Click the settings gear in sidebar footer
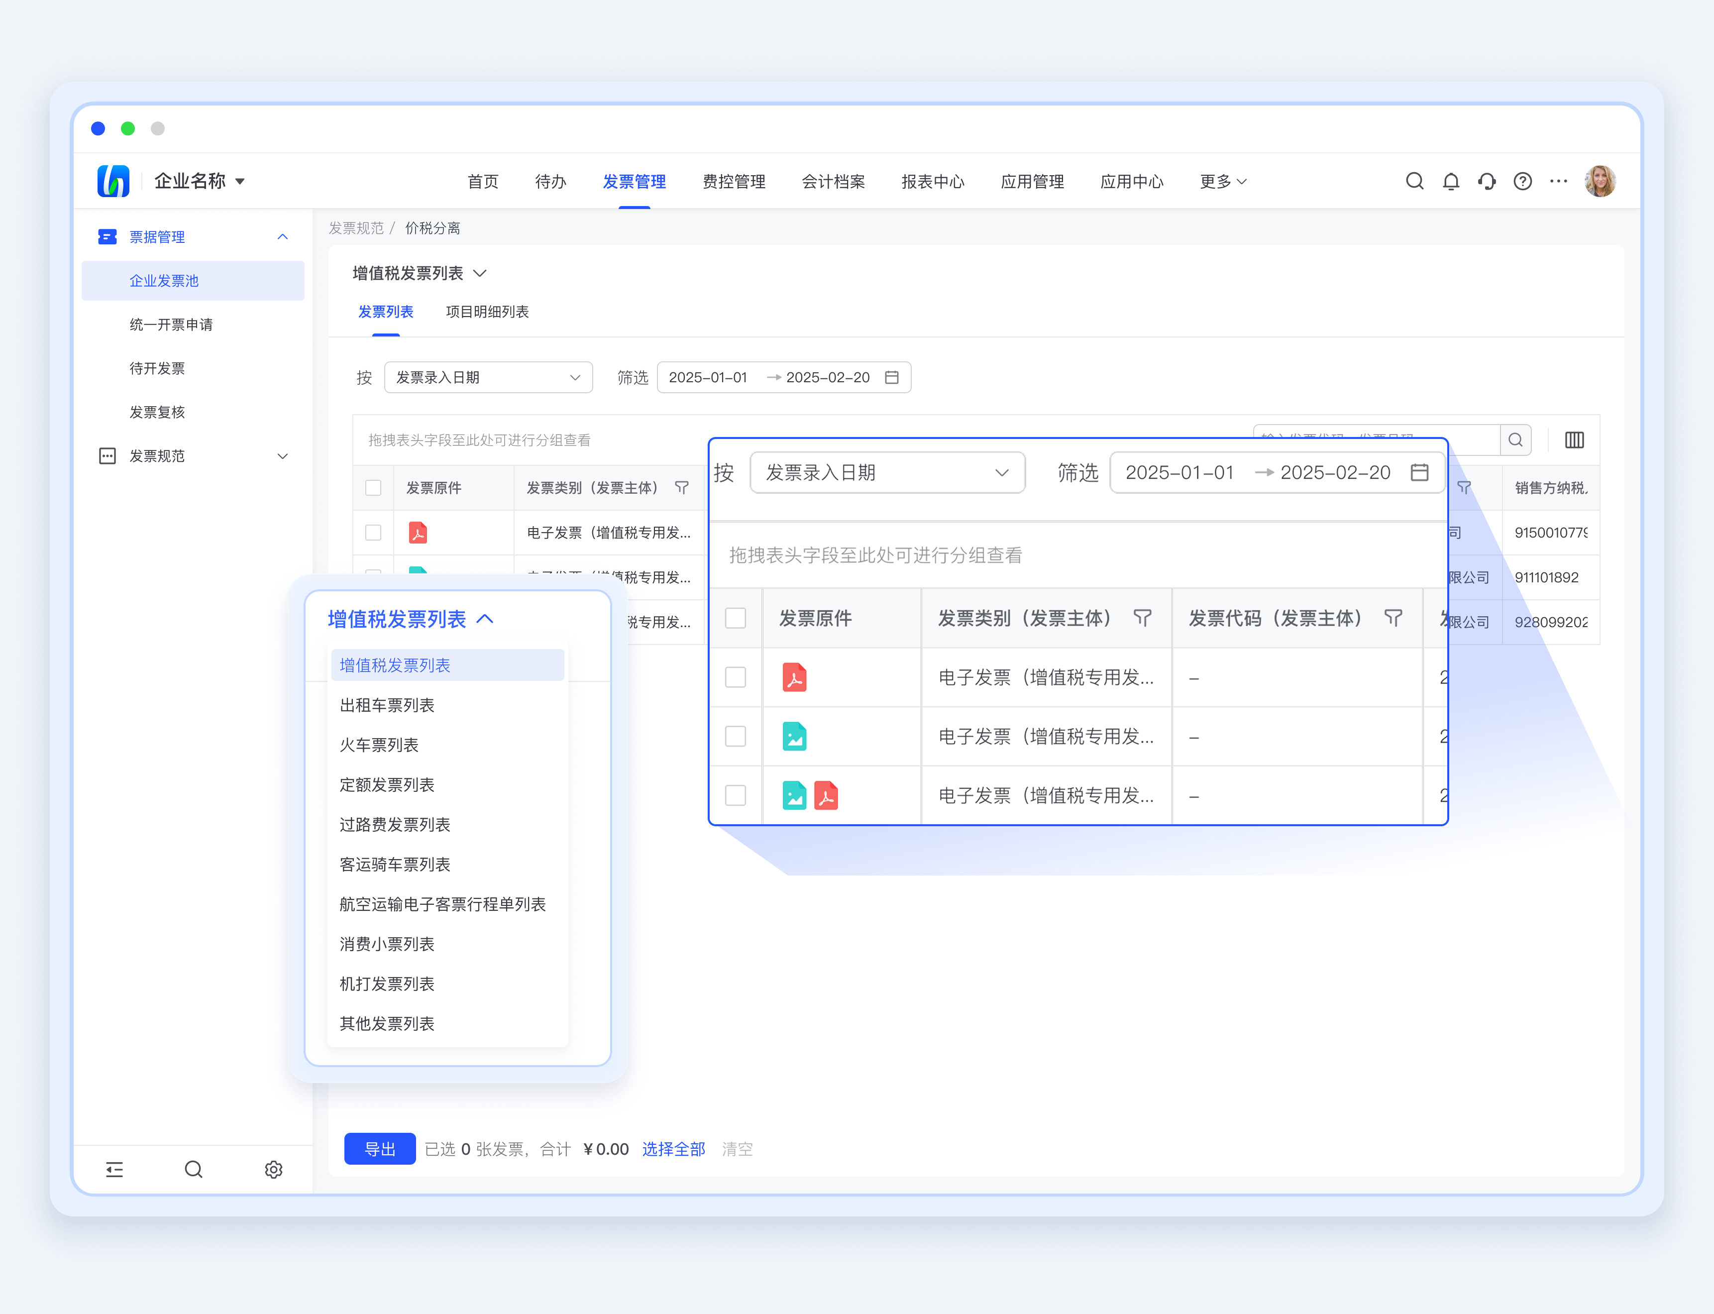This screenshot has height=1314, width=1714. click(273, 1169)
